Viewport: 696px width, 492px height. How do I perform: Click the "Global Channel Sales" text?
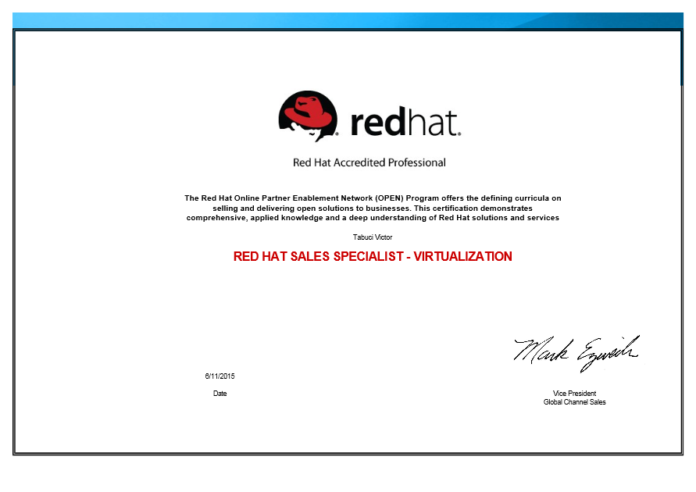pos(574,402)
